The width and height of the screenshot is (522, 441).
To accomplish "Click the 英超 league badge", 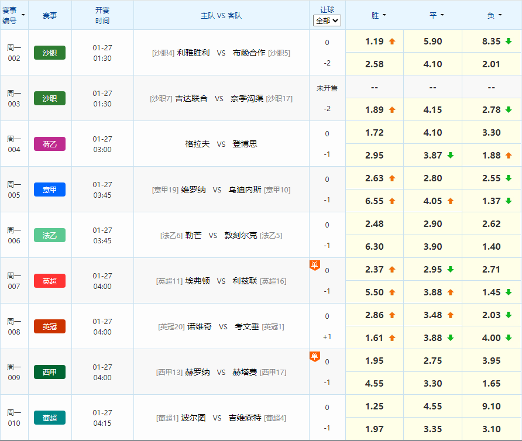I will click(50, 281).
